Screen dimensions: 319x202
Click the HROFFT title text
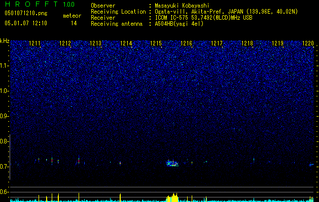(31, 4)
